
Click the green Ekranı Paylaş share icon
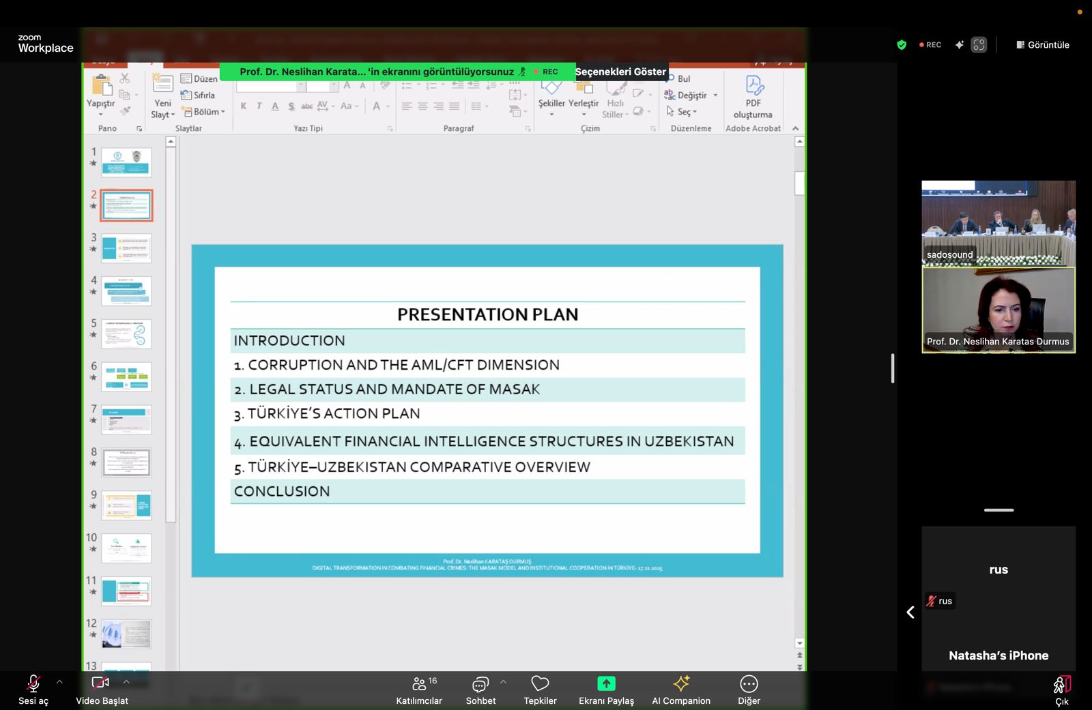[x=606, y=683]
